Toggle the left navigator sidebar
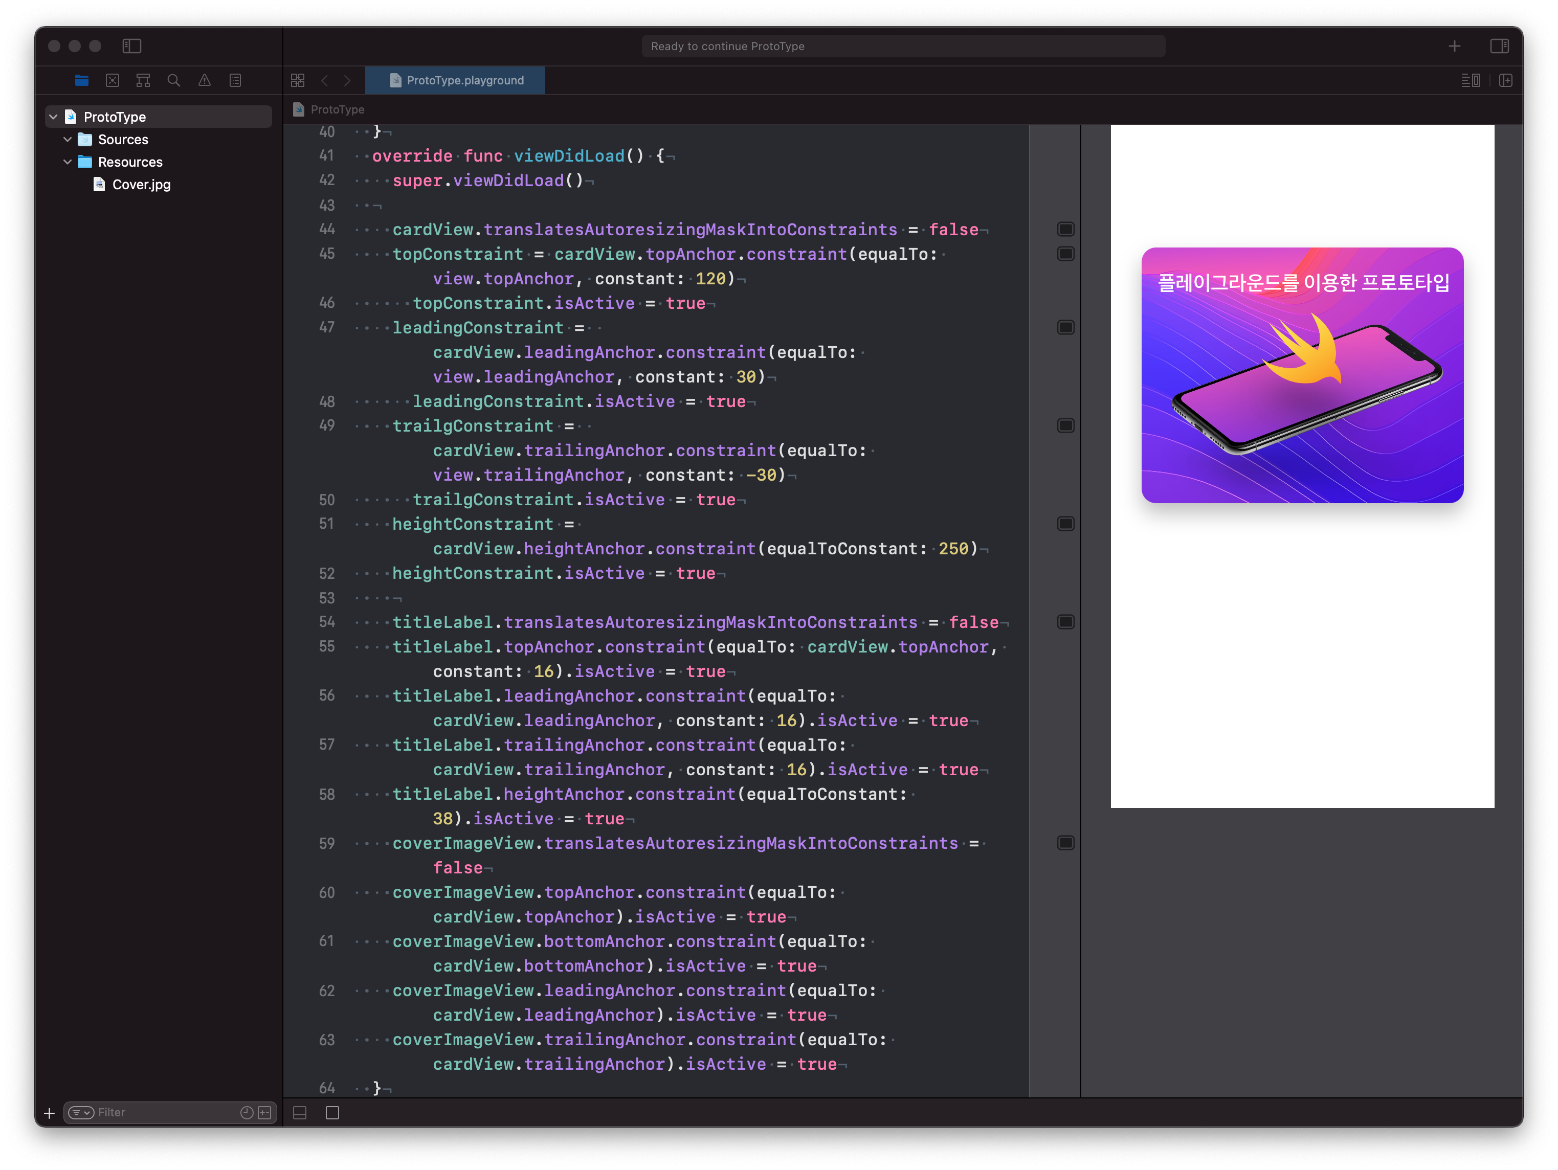 (x=132, y=47)
